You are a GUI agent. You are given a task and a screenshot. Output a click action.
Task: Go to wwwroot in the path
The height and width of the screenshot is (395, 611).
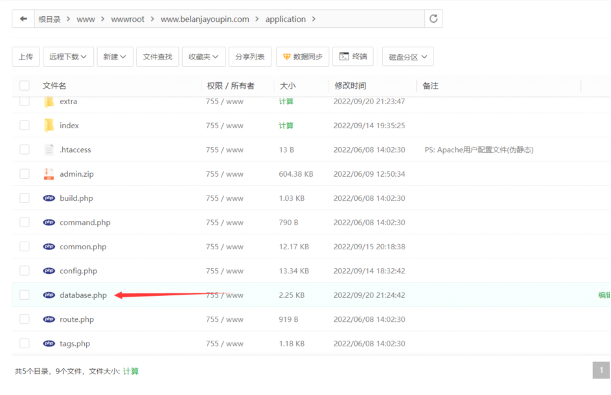coord(128,19)
